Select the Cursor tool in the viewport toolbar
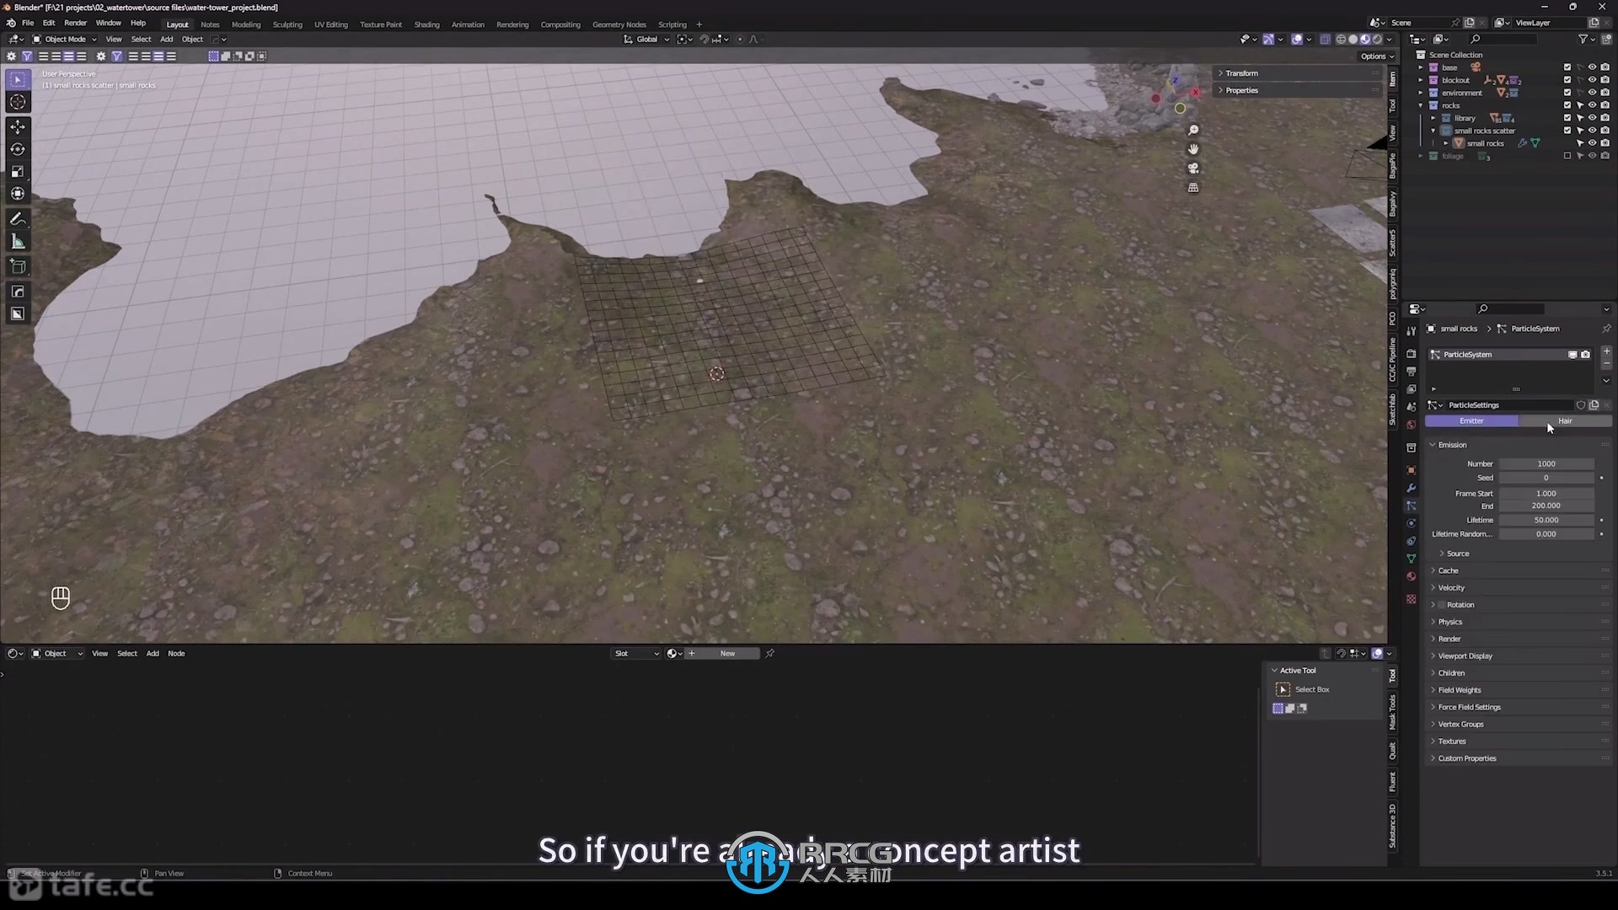Image resolution: width=1618 pixels, height=910 pixels. 18,102
